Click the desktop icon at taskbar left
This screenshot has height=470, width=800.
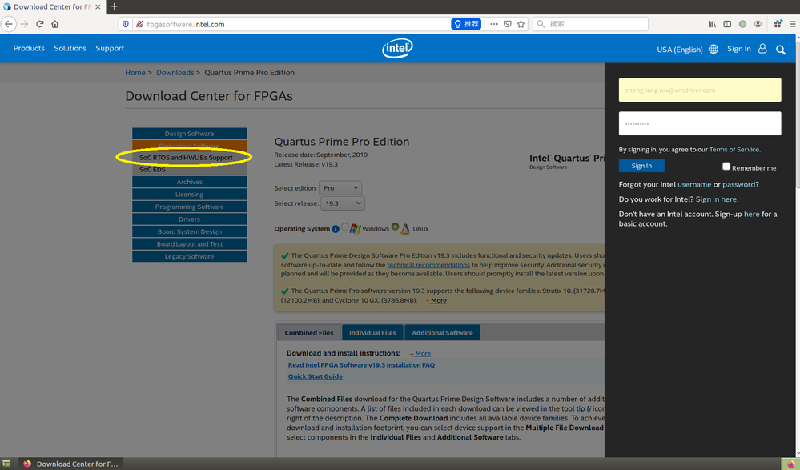click(x=6, y=464)
